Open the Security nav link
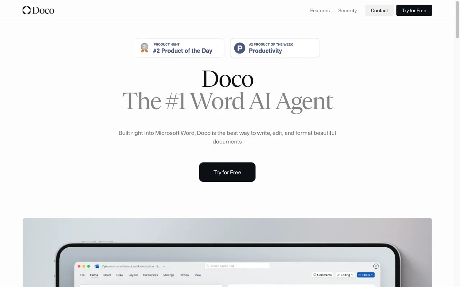Screen dimensions: 460x287 click(348, 10)
